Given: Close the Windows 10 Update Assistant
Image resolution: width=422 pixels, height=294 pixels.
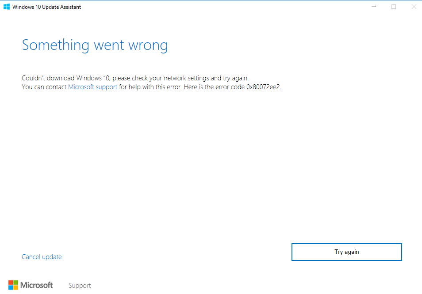Looking at the screenshot, I should 414,7.
